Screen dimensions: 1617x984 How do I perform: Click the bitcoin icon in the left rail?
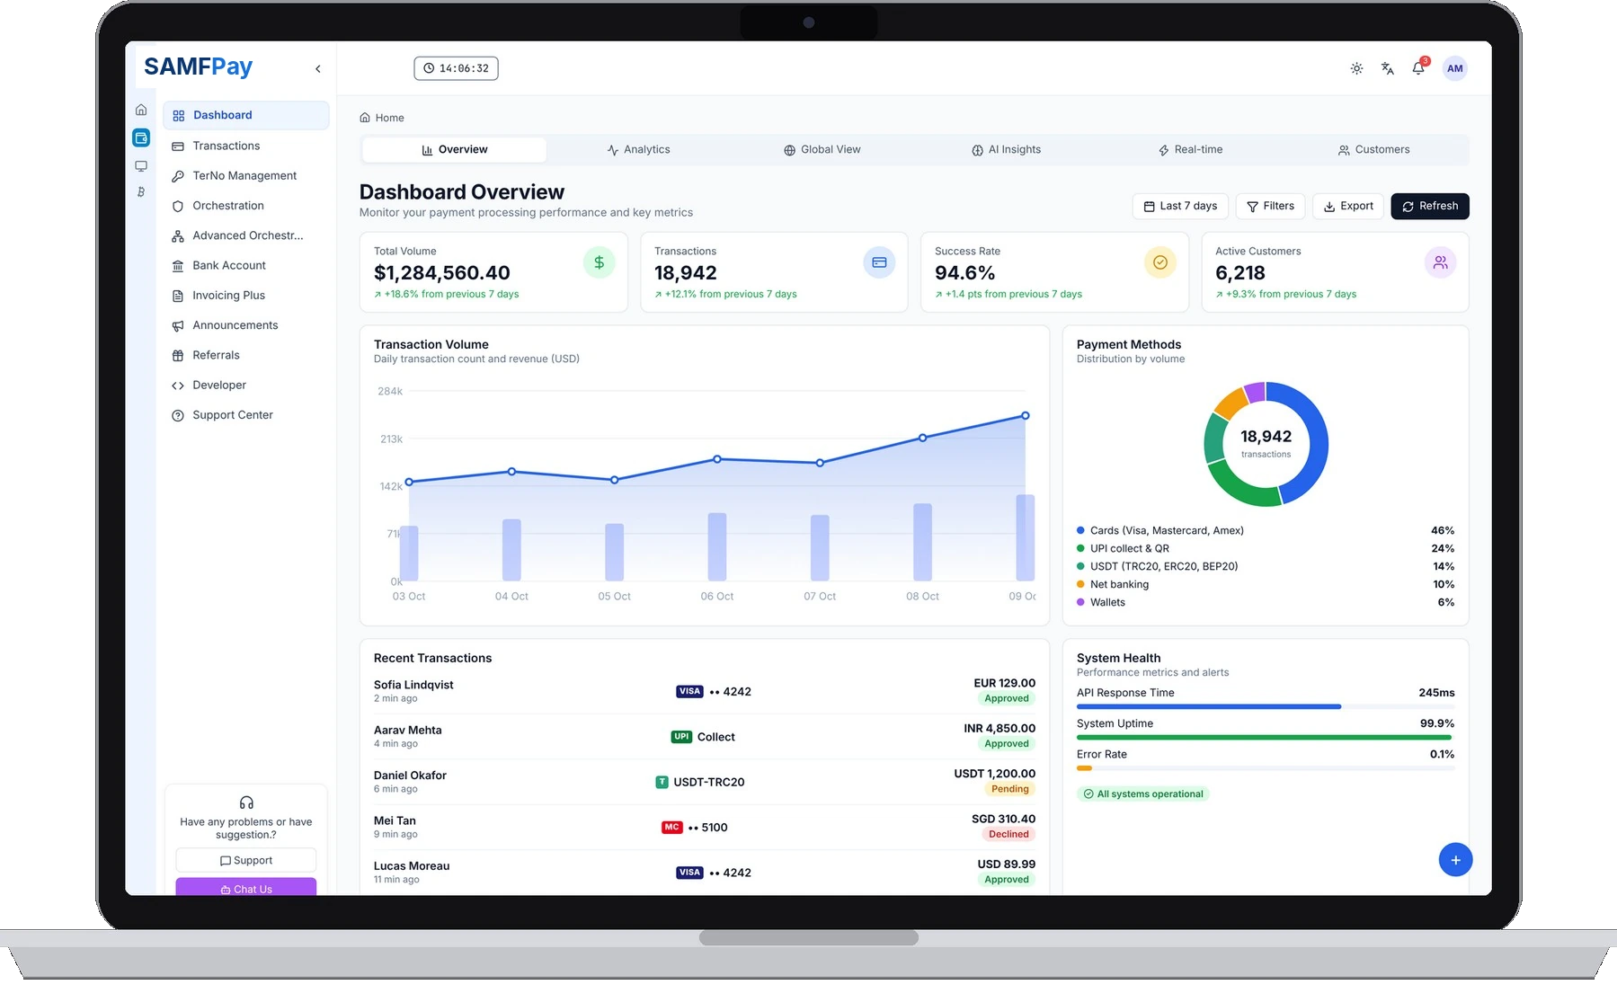(x=141, y=191)
